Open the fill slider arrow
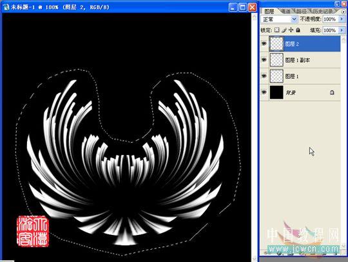The width and height of the screenshot is (348, 262). click(x=342, y=30)
